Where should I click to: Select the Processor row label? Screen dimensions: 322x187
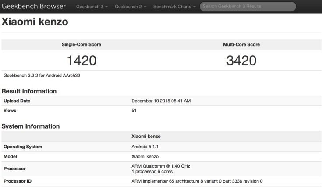coord(14,169)
